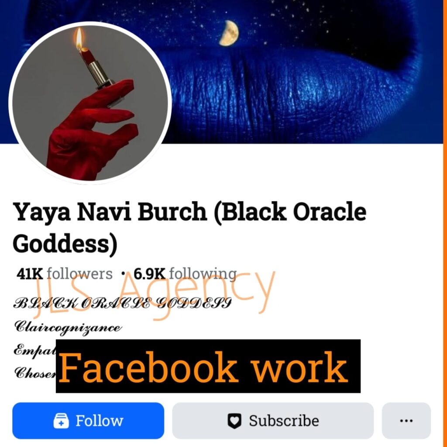
Task: Click the partially hidden Chosen bio line
Action: click(34, 373)
